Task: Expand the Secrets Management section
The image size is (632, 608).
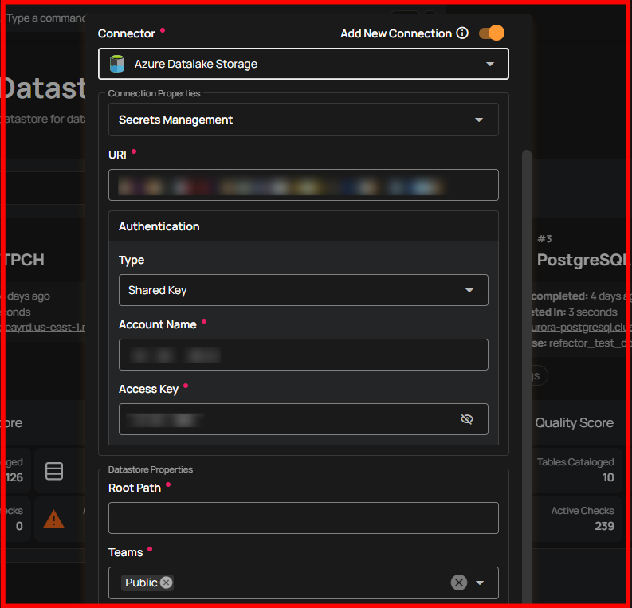Action: 478,120
